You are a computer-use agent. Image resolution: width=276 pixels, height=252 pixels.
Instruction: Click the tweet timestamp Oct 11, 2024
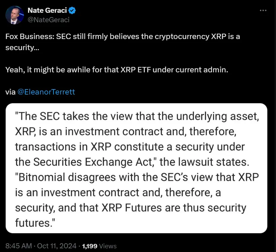coord(47,246)
